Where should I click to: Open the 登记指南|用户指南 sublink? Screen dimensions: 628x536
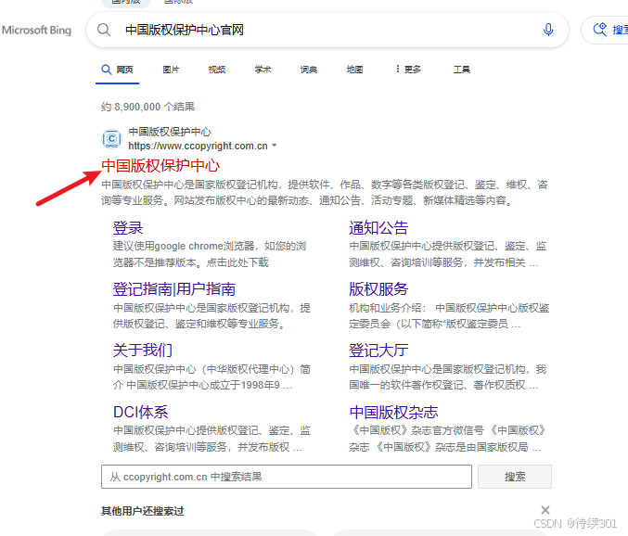(x=174, y=289)
